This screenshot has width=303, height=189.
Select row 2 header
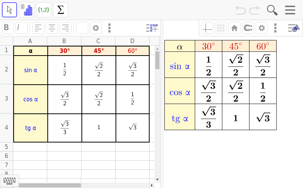[x=6, y=70]
